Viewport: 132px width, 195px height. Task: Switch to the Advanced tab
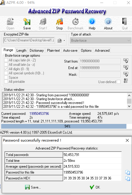click(102, 51)
